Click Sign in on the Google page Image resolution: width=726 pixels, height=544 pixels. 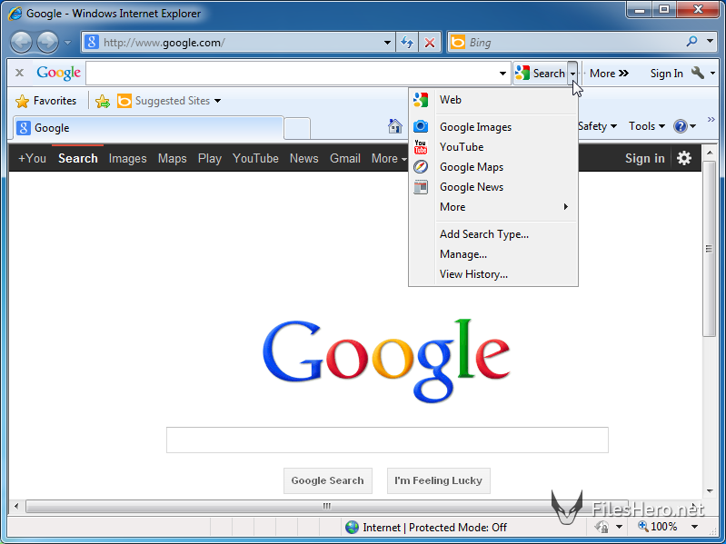[x=644, y=158]
